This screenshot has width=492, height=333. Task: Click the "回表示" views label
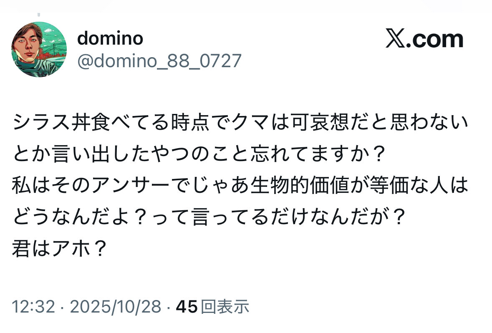click(x=225, y=308)
